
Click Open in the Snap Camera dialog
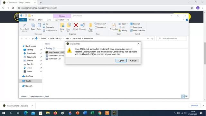tap(121, 61)
